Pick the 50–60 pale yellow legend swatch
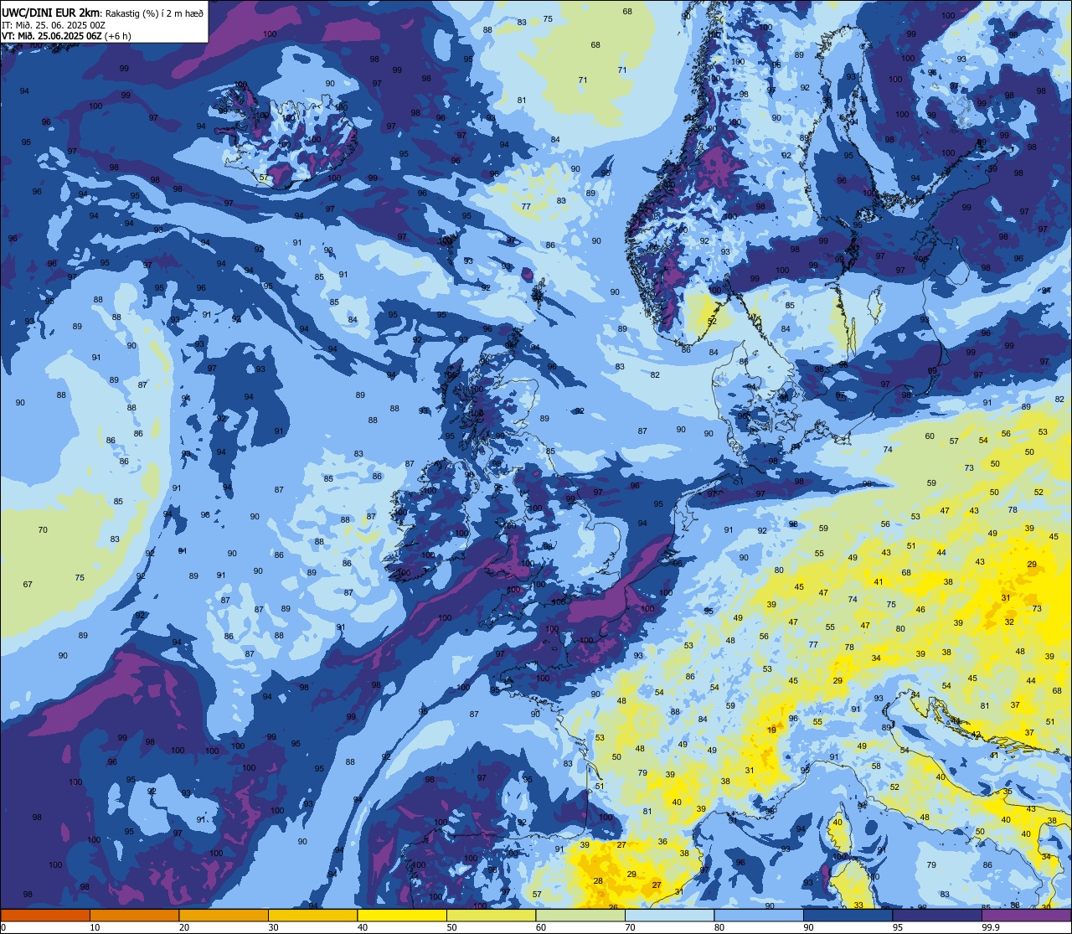Viewport: 1072px width, 934px height. tap(492, 915)
